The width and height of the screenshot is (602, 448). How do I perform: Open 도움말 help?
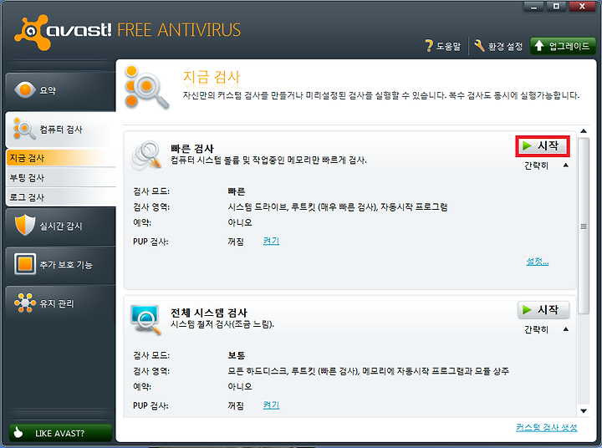(x=443, y=46)
